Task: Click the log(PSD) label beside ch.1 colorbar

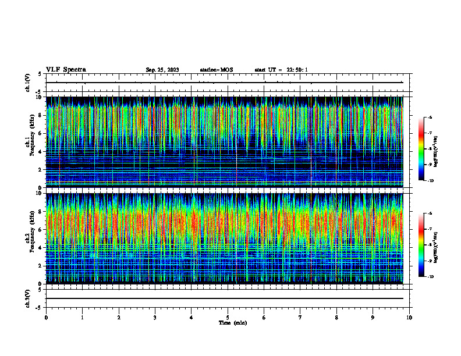Action: (x=436, y=151)
